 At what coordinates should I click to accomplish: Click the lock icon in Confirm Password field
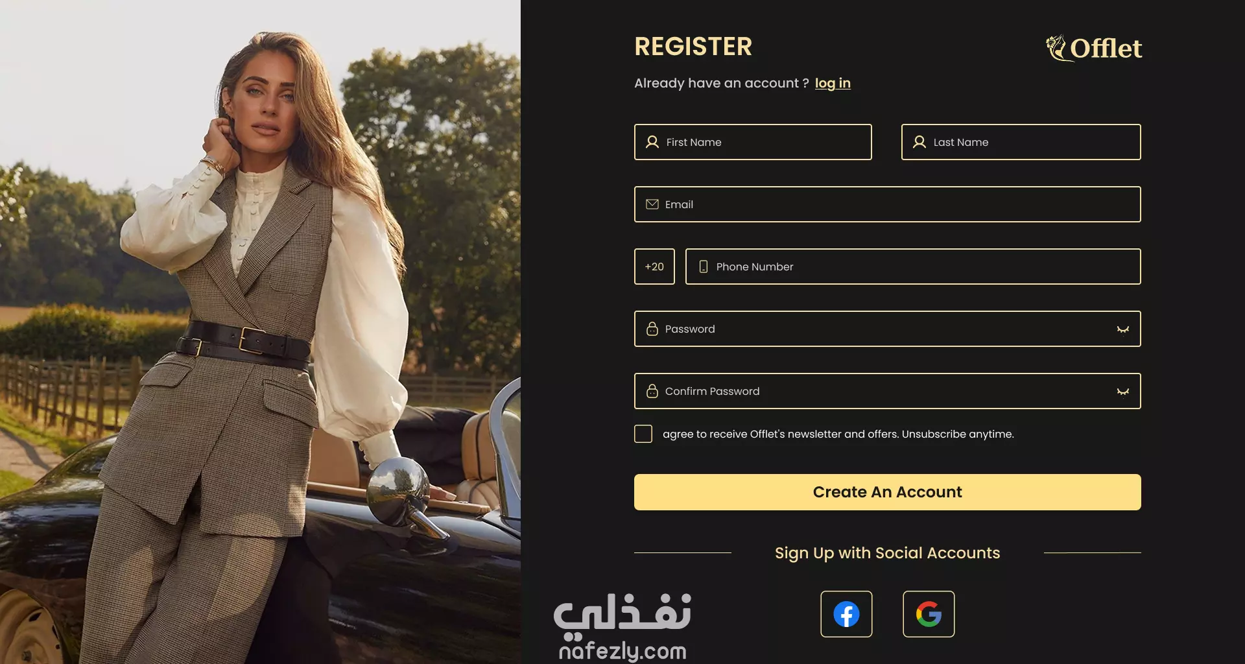tap(652, 391)
